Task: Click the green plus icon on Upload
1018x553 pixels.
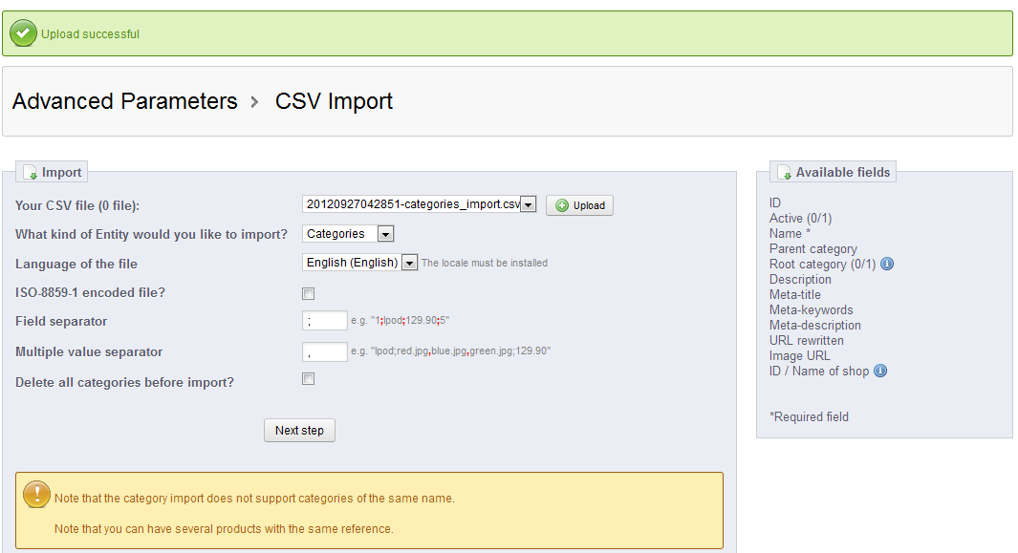Action: (x=562, y=205)
